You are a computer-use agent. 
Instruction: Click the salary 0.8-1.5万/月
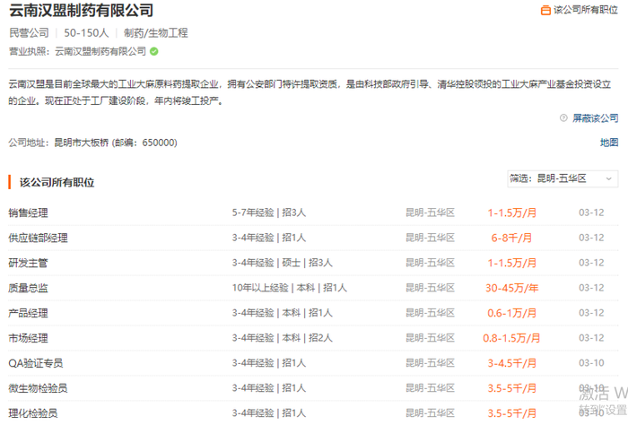click(511, 338)
